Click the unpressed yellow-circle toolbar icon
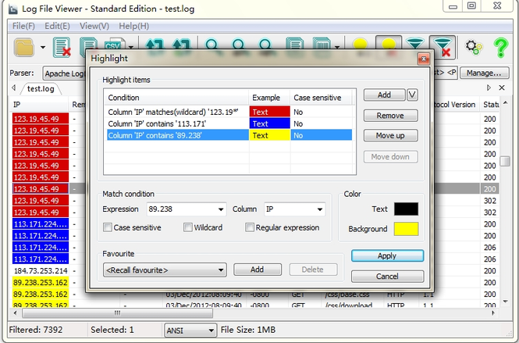Viewport: 519px width, 343px height. [x=360, y=45]
